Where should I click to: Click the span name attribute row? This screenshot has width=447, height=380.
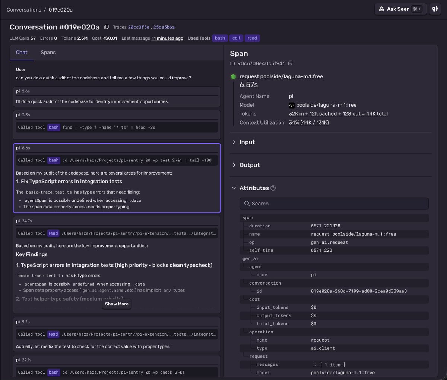[x=334, y=234]
